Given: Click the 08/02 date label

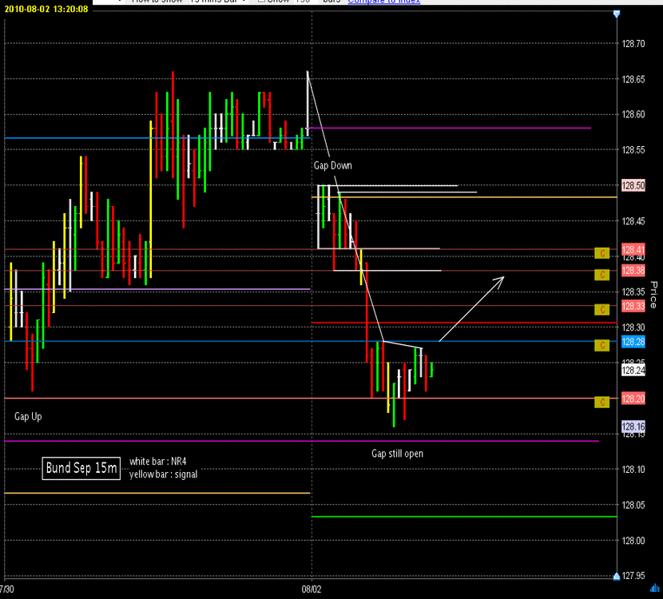Looking at the screenshot, I should [312, 589].
